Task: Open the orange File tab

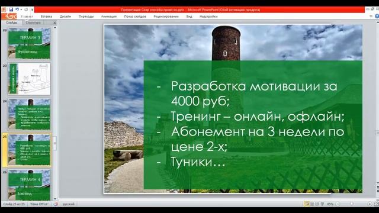Action: click(9, 17)
